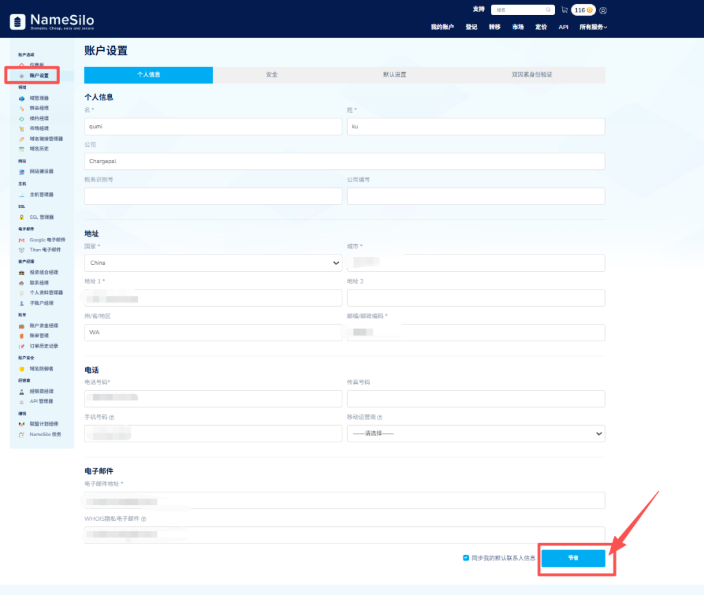
Task: Click the 116 coin balance badge
Action: pyautogui.click(x=583, y=10)
